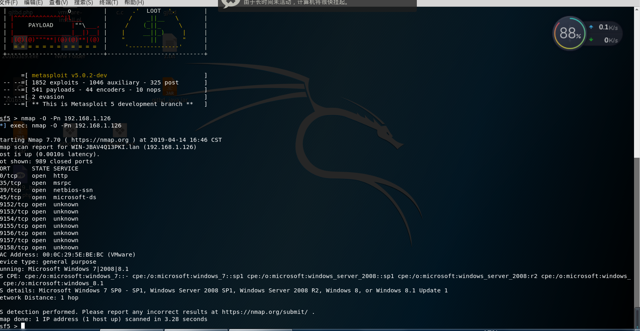This screenshot has width=640, height=331.
Task: Open the 文件(F) menu
Action: pyautogui.click(x=9, y=2)
